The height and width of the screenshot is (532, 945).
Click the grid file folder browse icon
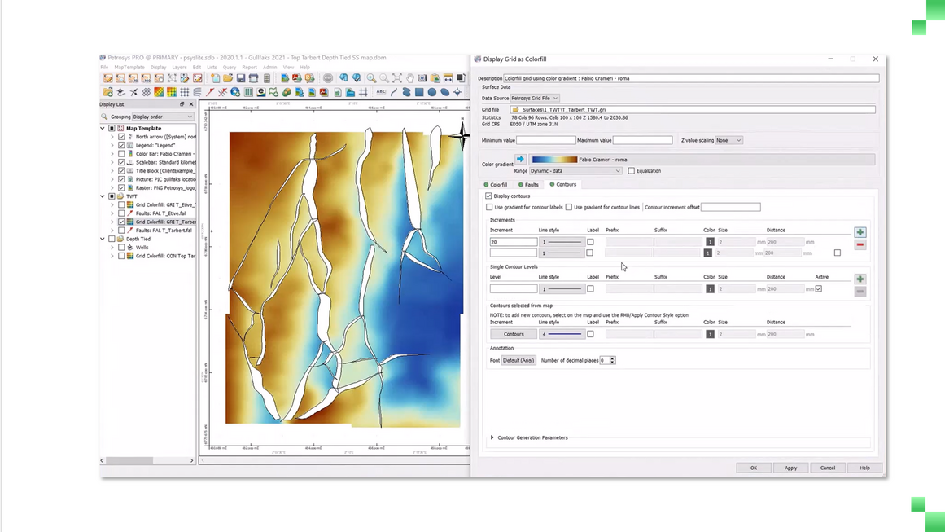pos(515,109)
